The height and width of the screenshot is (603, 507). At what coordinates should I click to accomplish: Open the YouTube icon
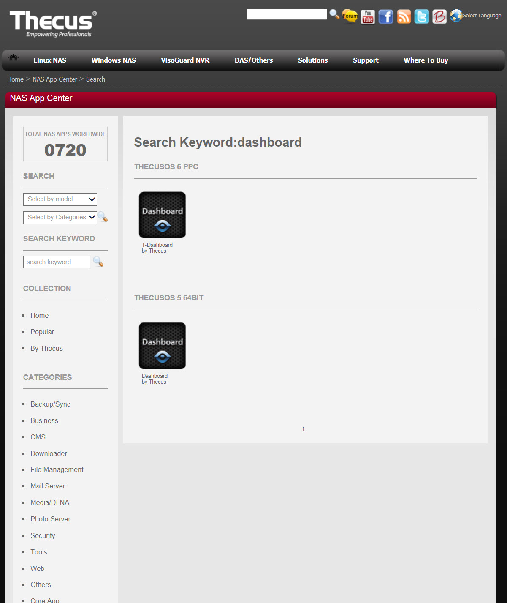368,16
